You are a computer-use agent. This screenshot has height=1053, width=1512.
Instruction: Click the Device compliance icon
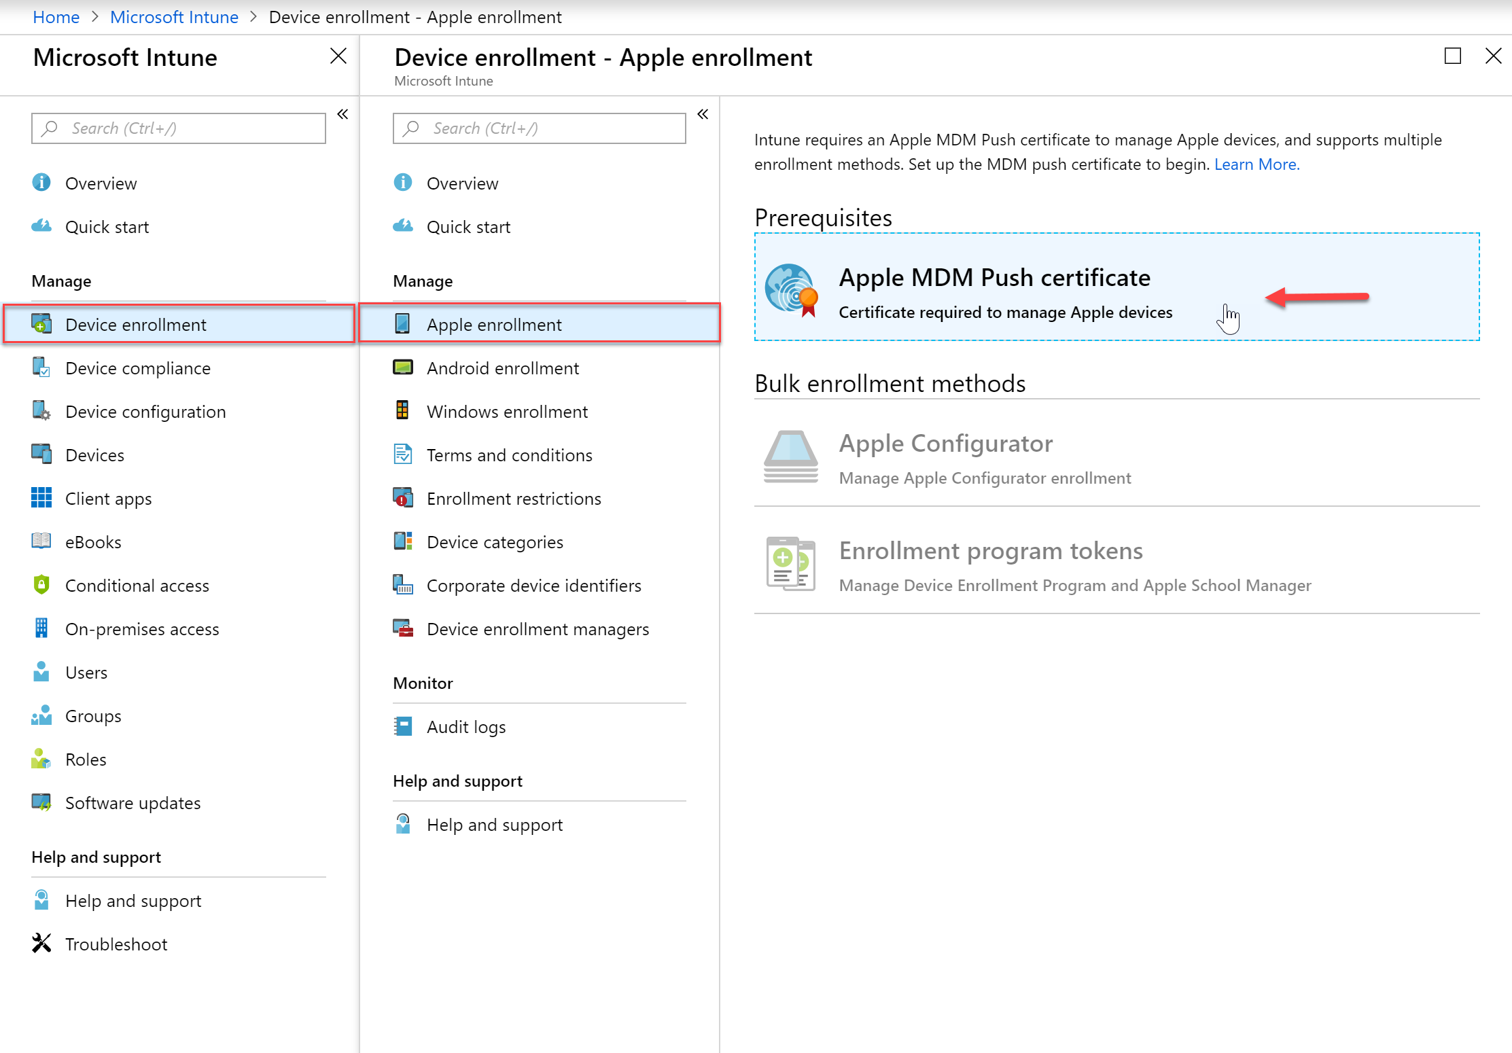(x=41, y=368)
